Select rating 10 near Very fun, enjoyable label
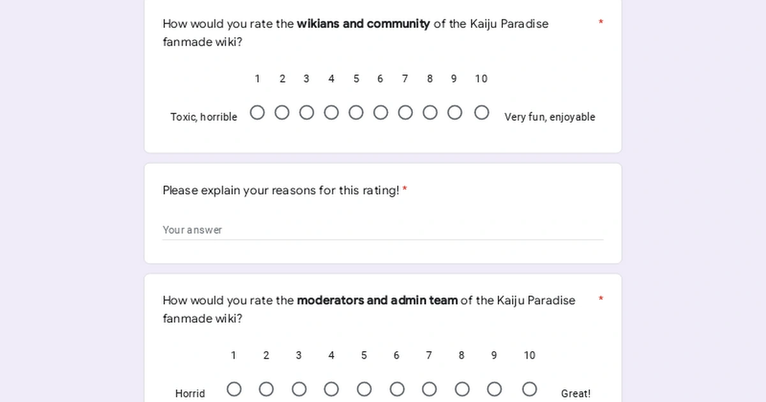The height and width of the screenshot is (402, 766). tap(481, 112)
